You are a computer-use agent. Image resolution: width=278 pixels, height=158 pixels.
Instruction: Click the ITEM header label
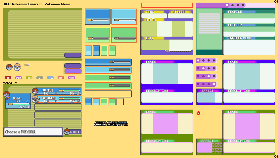click(x=150, y=12)
